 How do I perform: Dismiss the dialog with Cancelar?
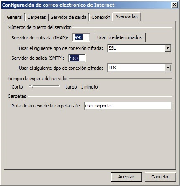pyautogui.click(x=160, y=177)
